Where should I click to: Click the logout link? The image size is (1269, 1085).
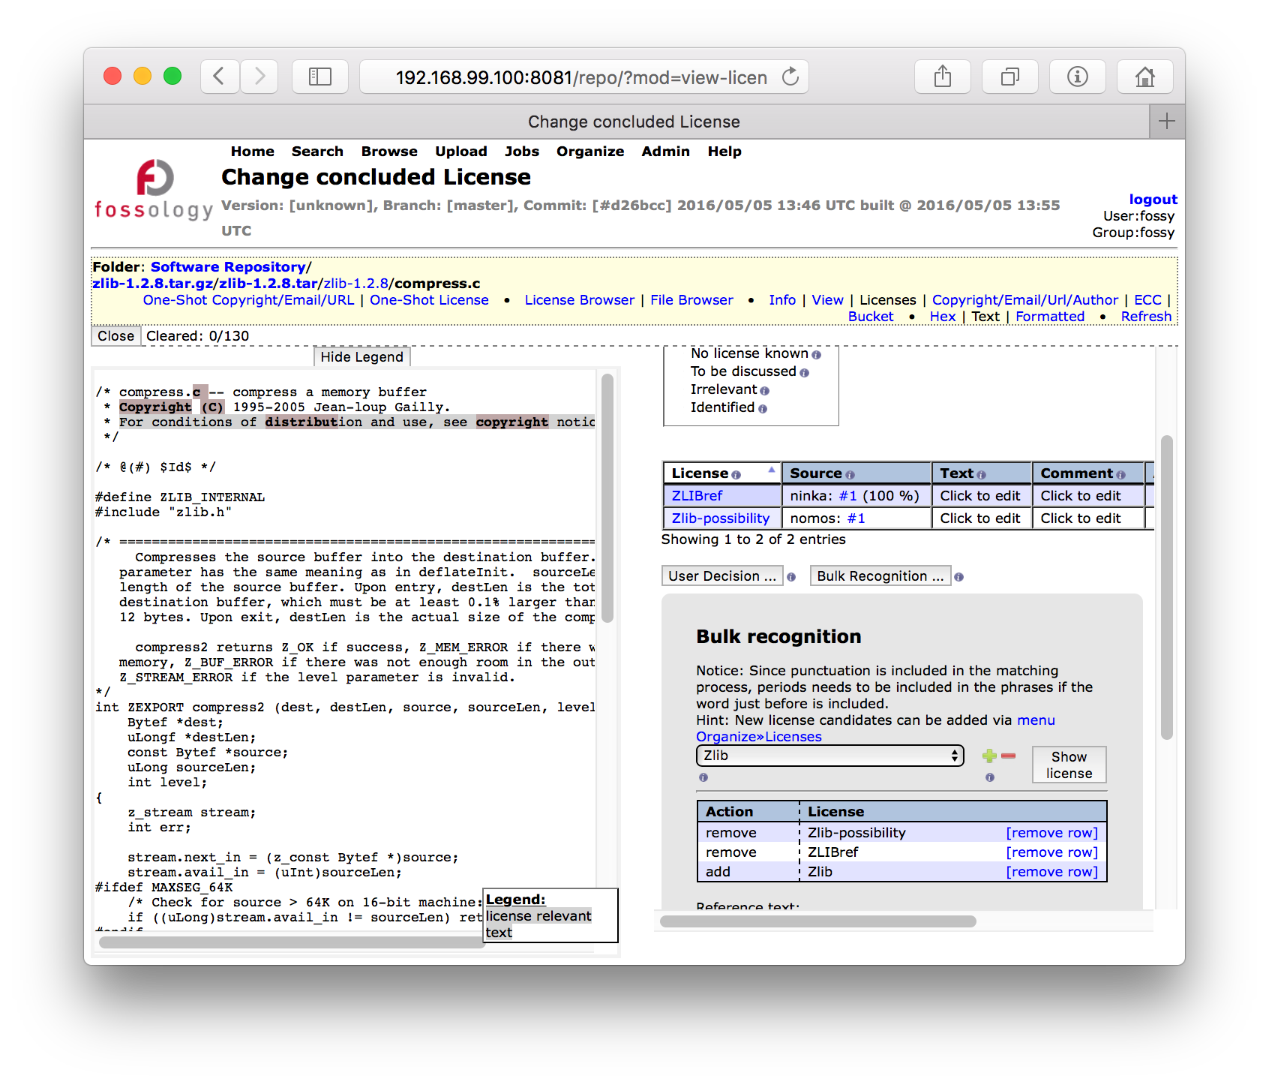tap(1153, 200)
